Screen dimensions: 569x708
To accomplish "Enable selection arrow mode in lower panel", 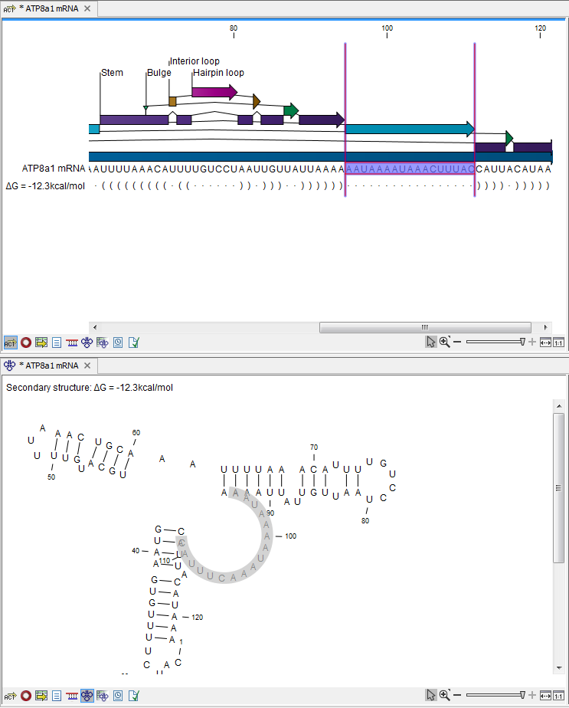I will pos(431,696).
